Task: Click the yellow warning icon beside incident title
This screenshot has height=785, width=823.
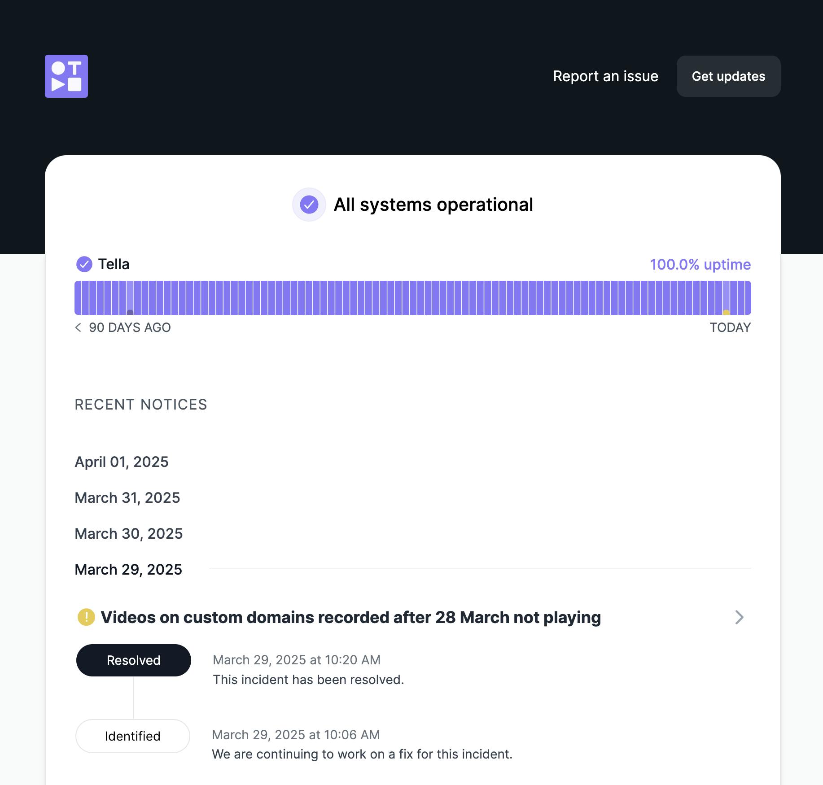Action: click(86, 617)
